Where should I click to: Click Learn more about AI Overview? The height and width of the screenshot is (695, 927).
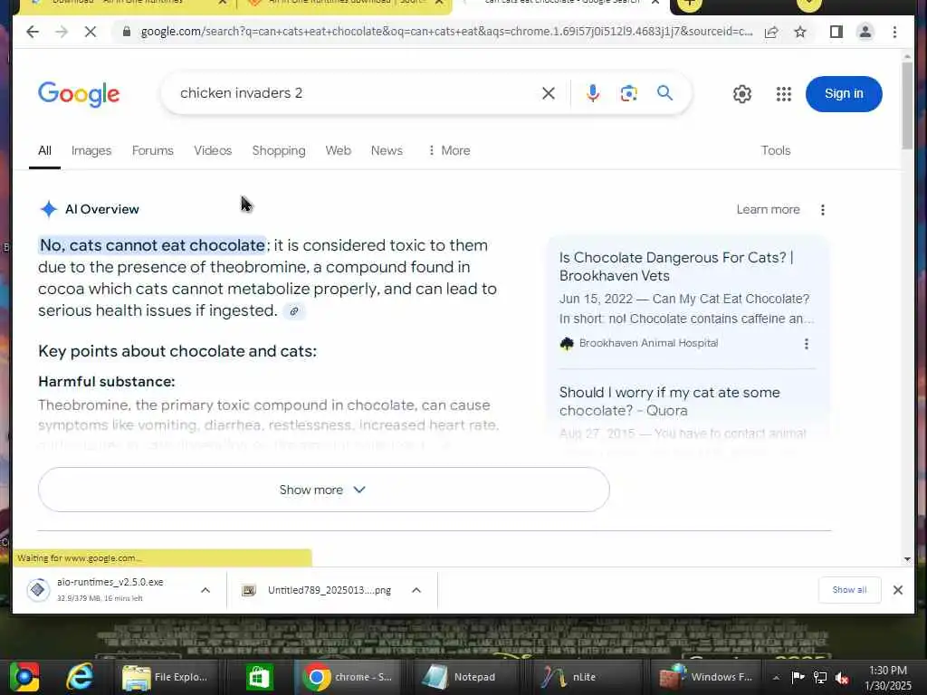(x=768, y=210)
